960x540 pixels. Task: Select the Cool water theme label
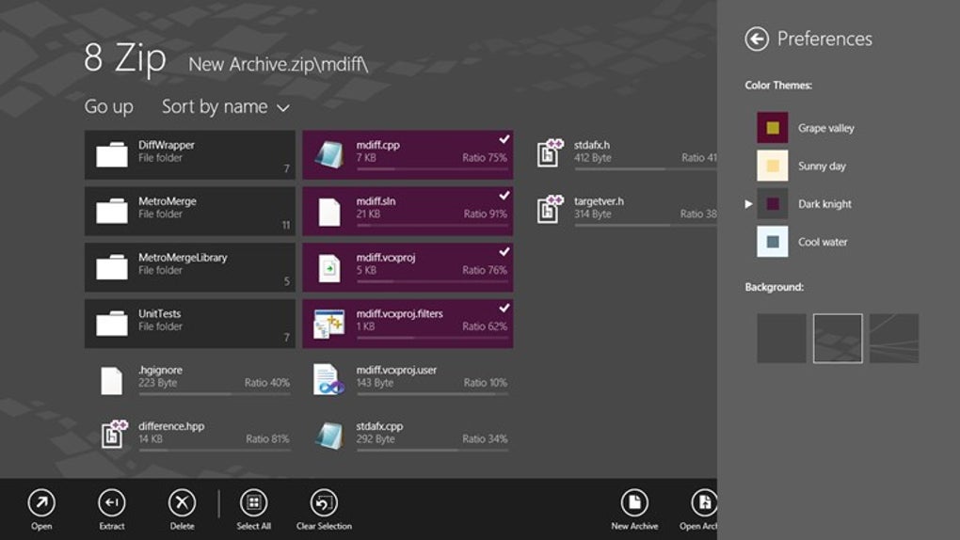(x=823, y=242)
